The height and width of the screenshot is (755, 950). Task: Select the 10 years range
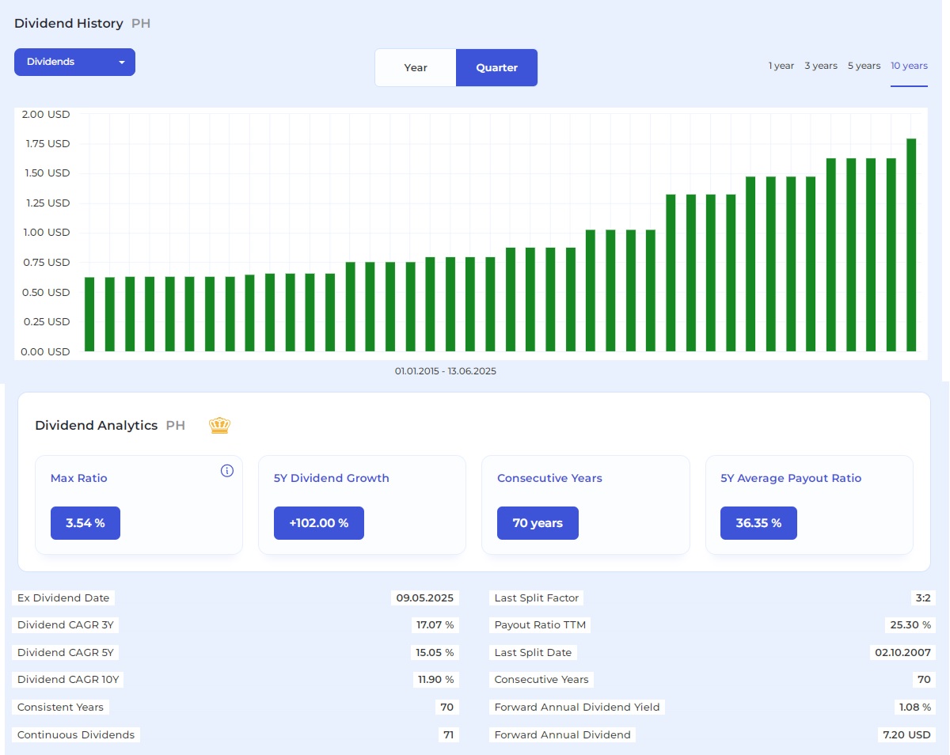(x=909, y=66)
